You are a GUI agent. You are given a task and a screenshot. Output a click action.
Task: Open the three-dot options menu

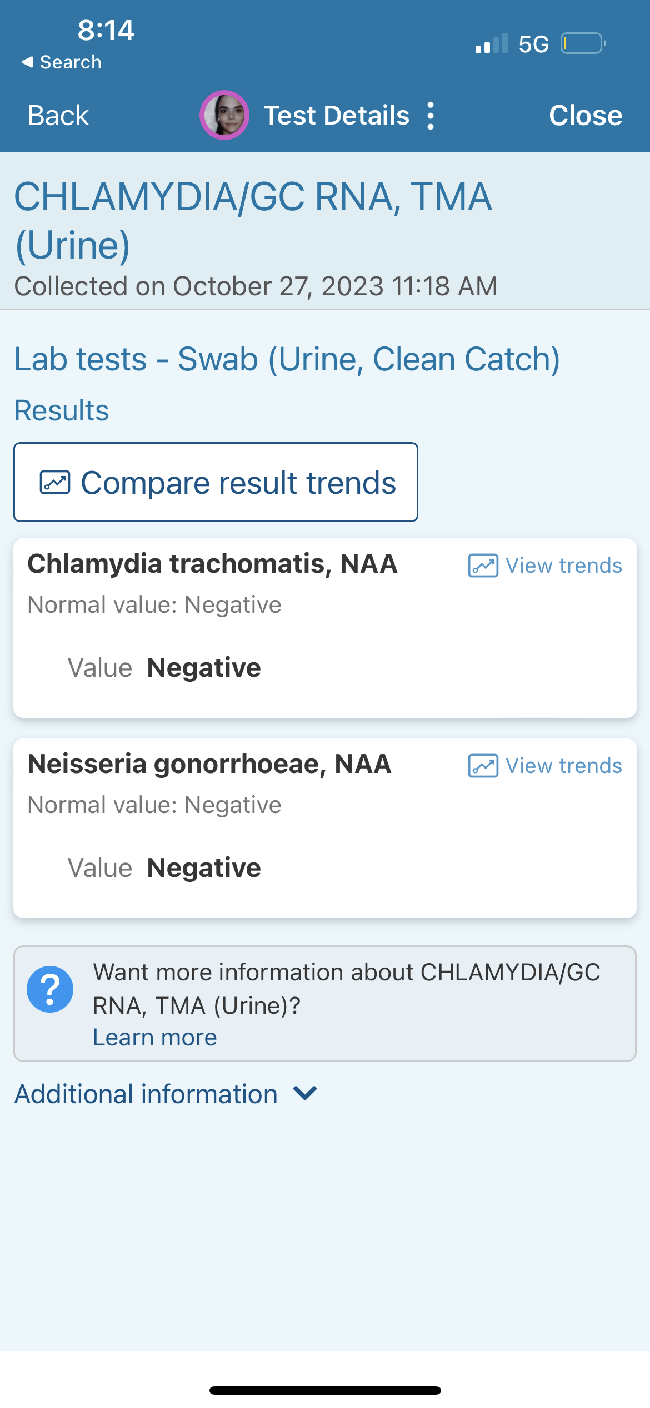(431, 116)
